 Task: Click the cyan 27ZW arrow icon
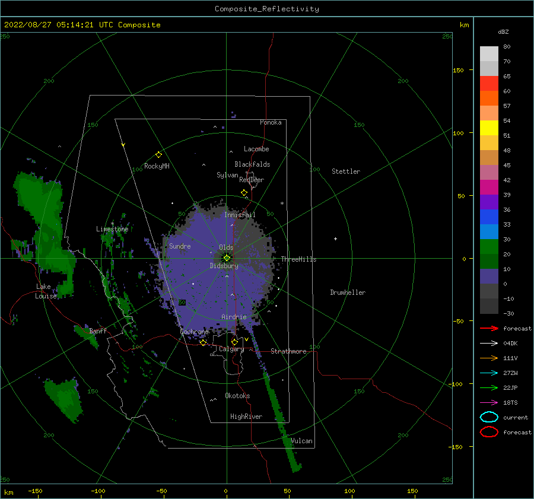click(x=489, y=373)
